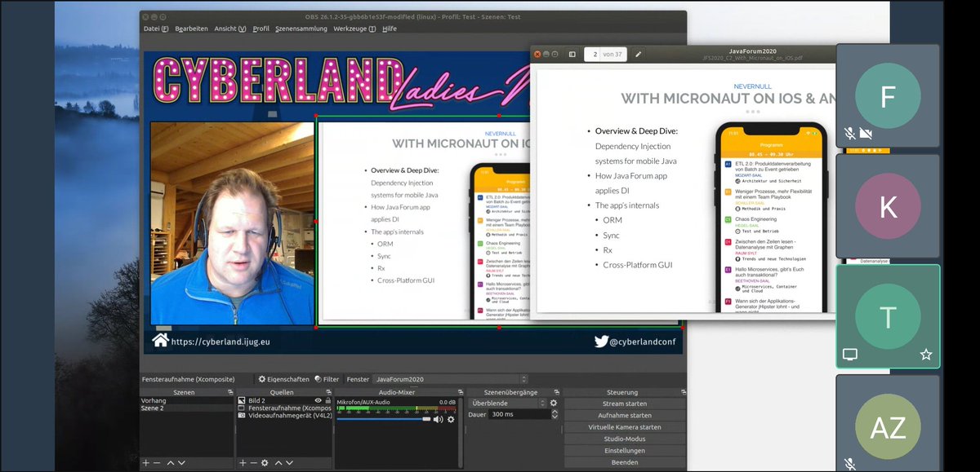The height and width of the screenshot is (472, 980).
Task: Click annotation pencil icon in PDF viewer
Action: coord(639,55)
